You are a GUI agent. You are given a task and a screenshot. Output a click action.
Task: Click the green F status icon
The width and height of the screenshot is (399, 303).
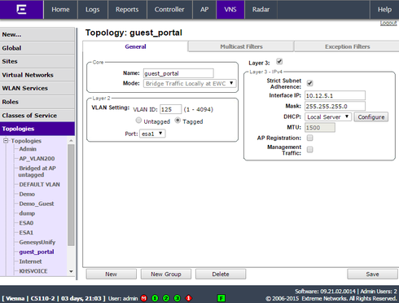[x=221, y=298]
